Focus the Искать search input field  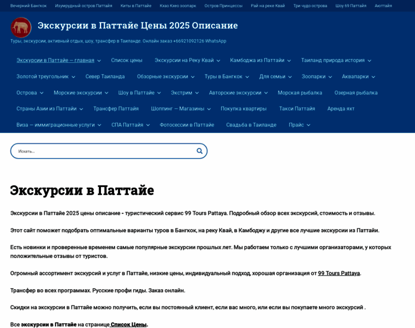coord(104,151)
